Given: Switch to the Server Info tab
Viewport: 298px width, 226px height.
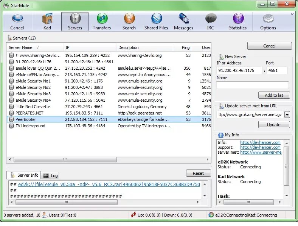Looking at the screenshot, I should pyautogui.click(x=23, y=175).
